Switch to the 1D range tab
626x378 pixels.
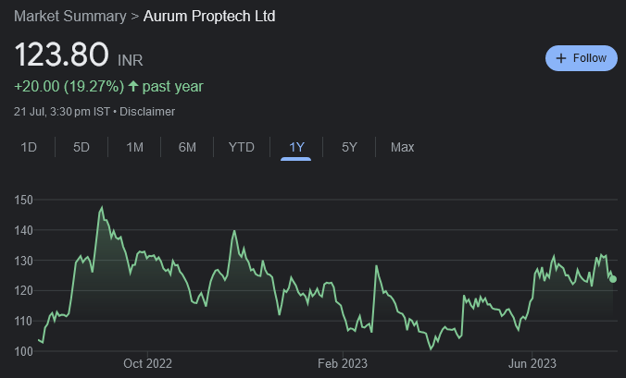point(29,147)
